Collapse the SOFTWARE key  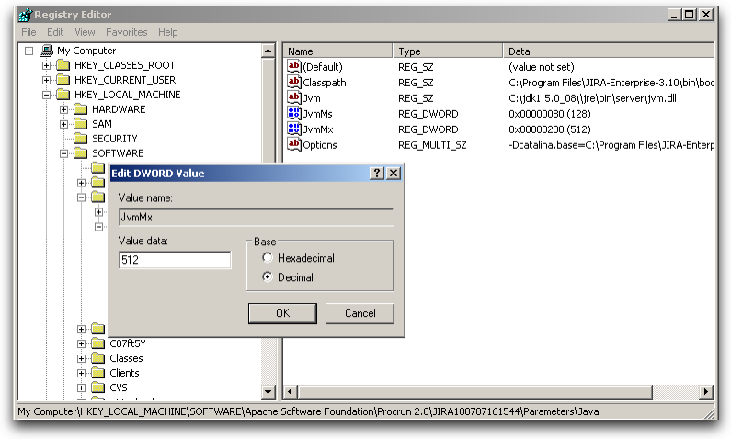tap(64, 153)
